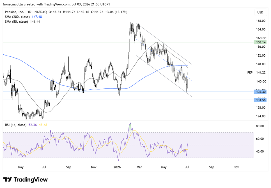Click the PEP 144.22 last price label
Image resolution: width=271 pixels, height=188 pixels.
[256, 73]
